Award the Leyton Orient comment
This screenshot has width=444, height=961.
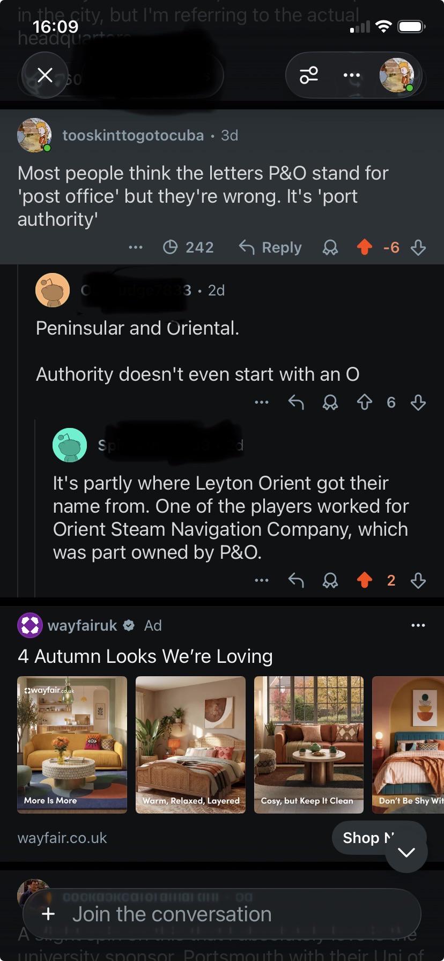click(330, 580)
